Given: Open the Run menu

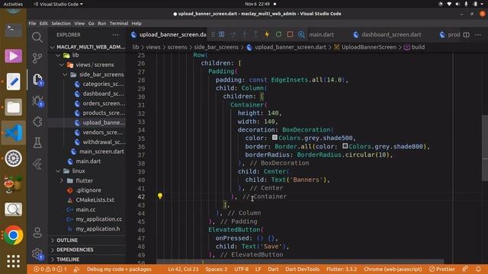Looking at the screenshot, I should 101,24.
